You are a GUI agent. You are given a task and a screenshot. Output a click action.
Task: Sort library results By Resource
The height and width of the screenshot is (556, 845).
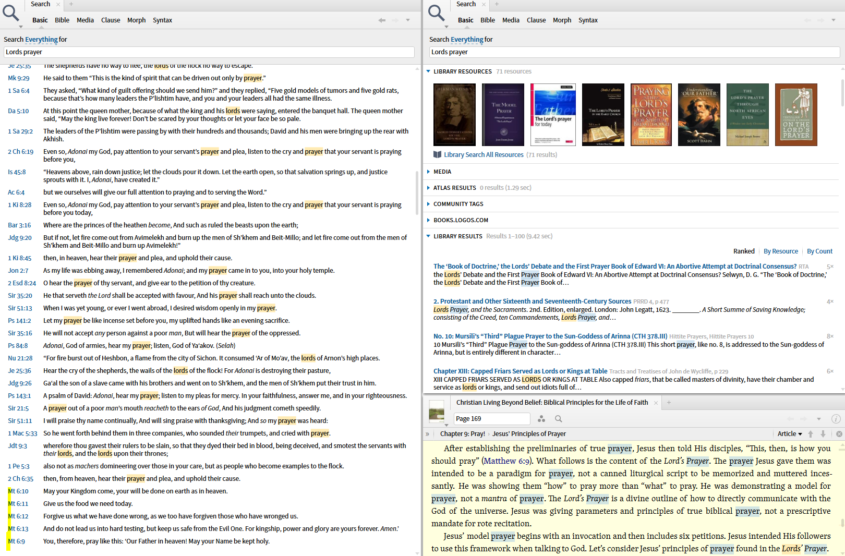781,251
